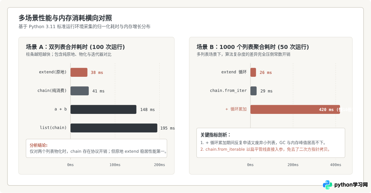This screenshot has height=193, width=371.
Task: Click the '0ms' axis tick in scenario B
Action: 250,165
